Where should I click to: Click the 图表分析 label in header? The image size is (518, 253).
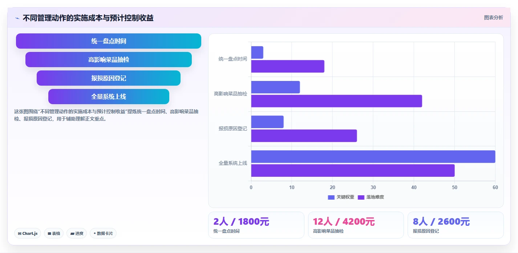click(x=493, y=17)
